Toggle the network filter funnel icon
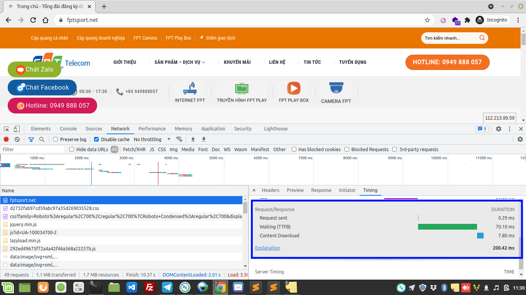The width and height of the screenshot is (526, 295). 31,139
